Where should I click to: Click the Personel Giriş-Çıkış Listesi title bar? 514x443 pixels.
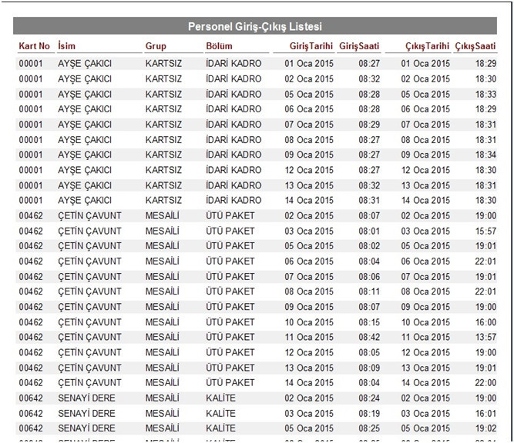click(255, 27)
